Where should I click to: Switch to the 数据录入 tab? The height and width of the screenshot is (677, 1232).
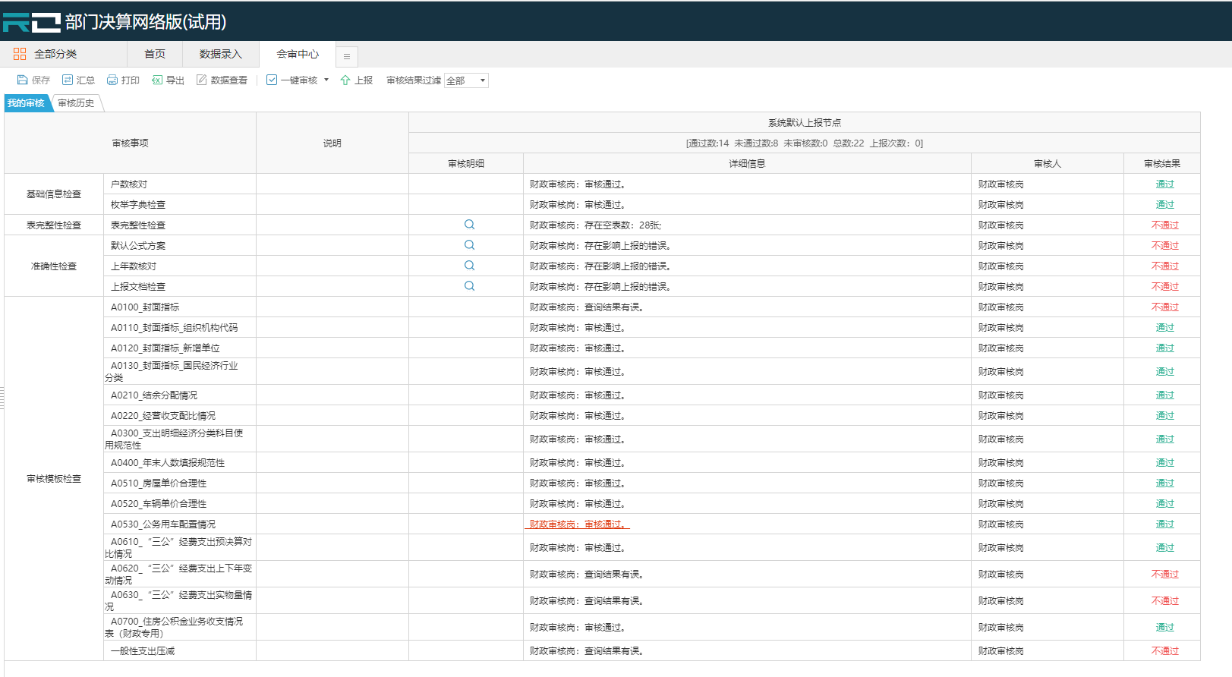coord(220,54)
